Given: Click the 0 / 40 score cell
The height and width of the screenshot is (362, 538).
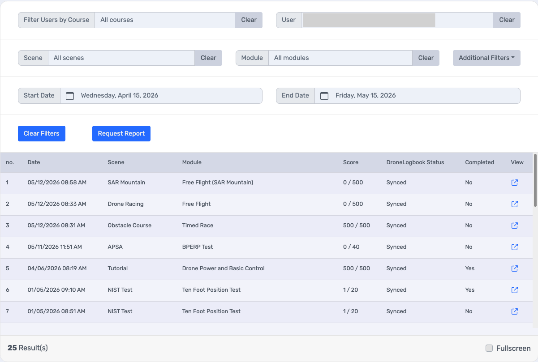Looking at the screenshot, I should 351,247.
